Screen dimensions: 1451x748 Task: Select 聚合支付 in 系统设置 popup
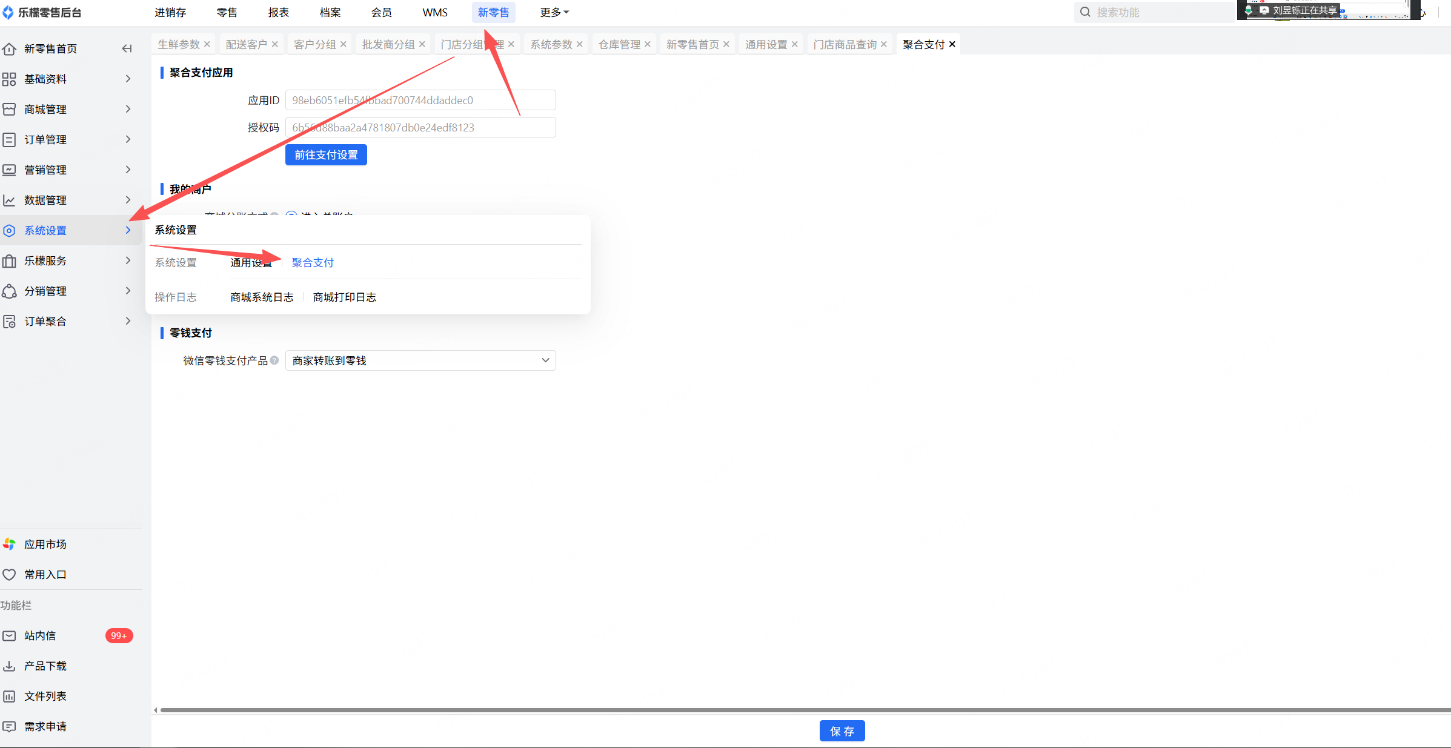(x=313, y=262)
